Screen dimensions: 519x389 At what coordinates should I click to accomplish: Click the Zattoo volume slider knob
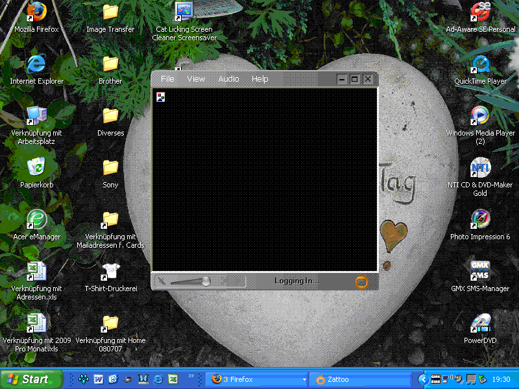[206, 281]
